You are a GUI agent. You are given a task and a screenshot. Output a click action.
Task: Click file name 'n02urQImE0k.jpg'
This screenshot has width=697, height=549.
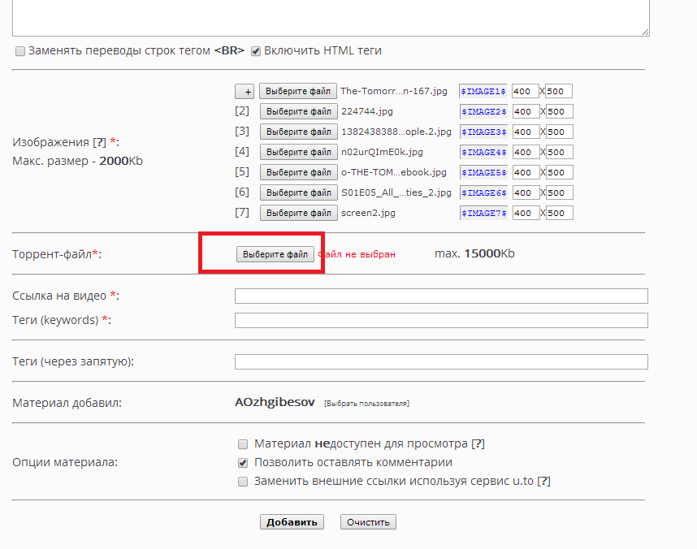tap(383, 152)
